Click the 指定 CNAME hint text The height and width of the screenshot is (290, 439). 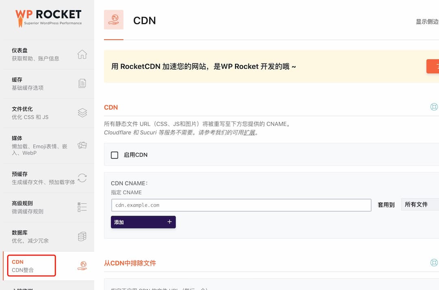pyautogui.click(x=126, y=192)
